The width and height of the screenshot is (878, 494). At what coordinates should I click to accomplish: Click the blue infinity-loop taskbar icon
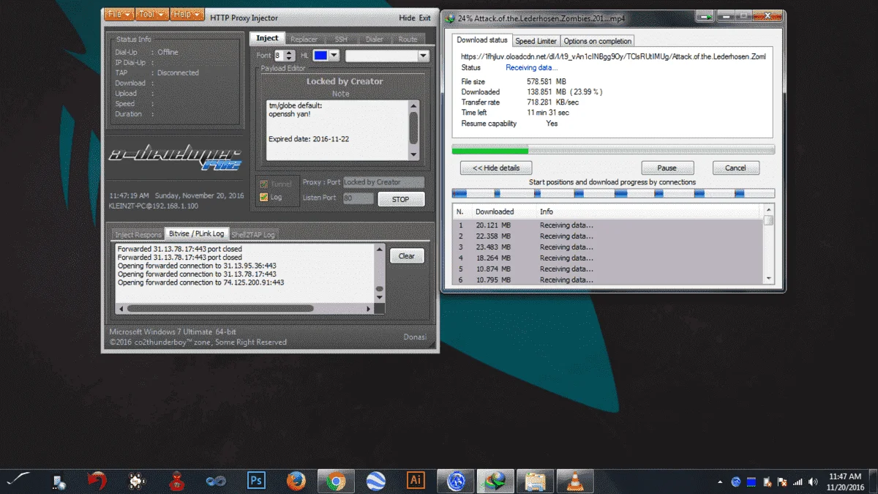click(216, 481)
